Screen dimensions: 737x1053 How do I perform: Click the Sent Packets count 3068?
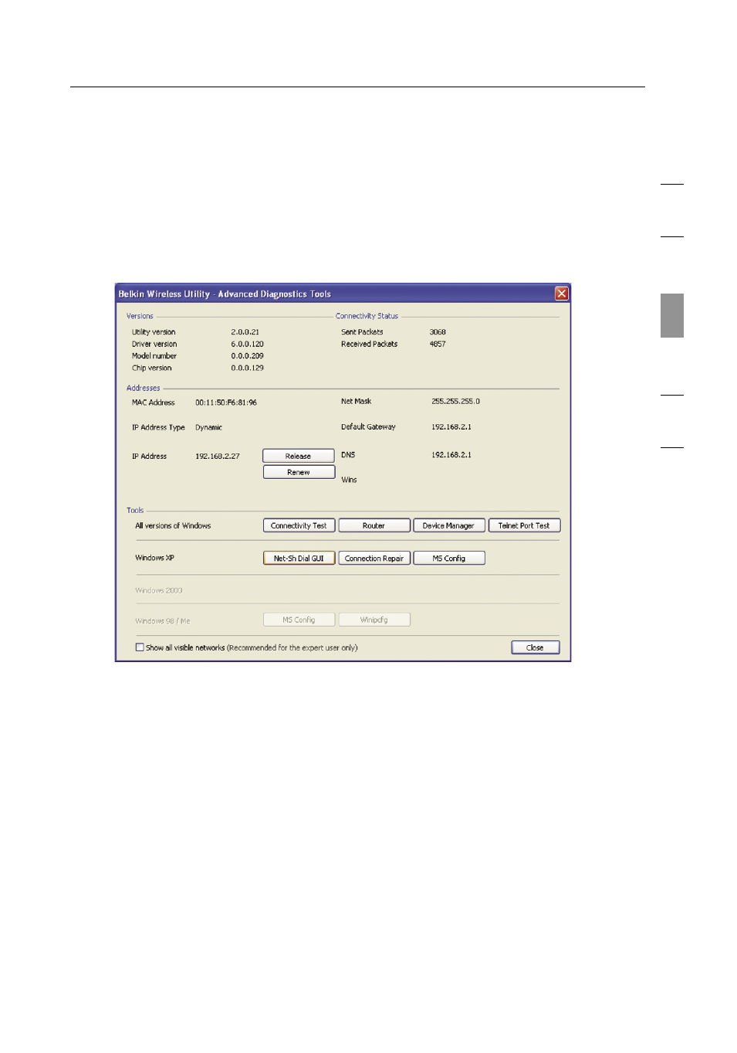click(438, 332)
